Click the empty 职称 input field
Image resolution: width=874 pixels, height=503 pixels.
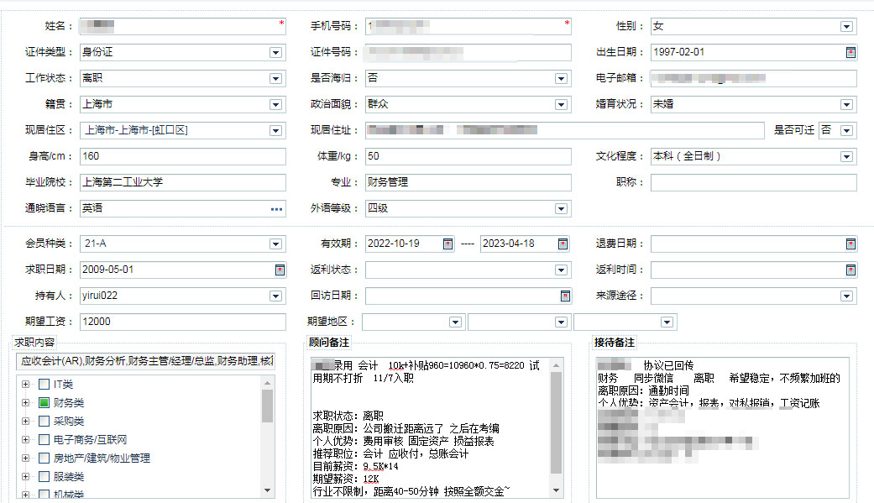(754, 182)
